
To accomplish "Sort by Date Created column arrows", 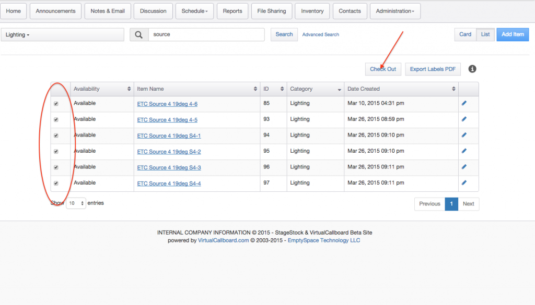I will pyautogui.click(x=453, y=89).
